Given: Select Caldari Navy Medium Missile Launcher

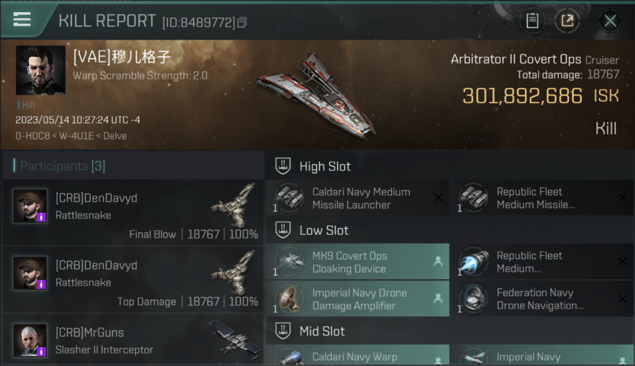Looking at the screenshot, I should tap(357, 198).
